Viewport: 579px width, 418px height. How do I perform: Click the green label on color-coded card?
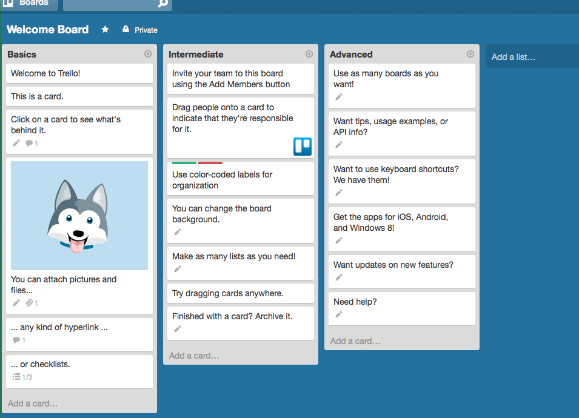[184, 163]
